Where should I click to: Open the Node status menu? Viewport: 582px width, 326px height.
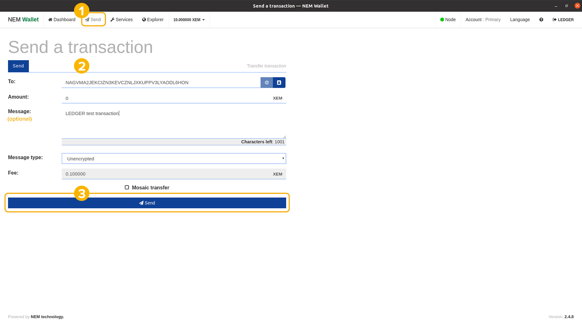[448, 20]
